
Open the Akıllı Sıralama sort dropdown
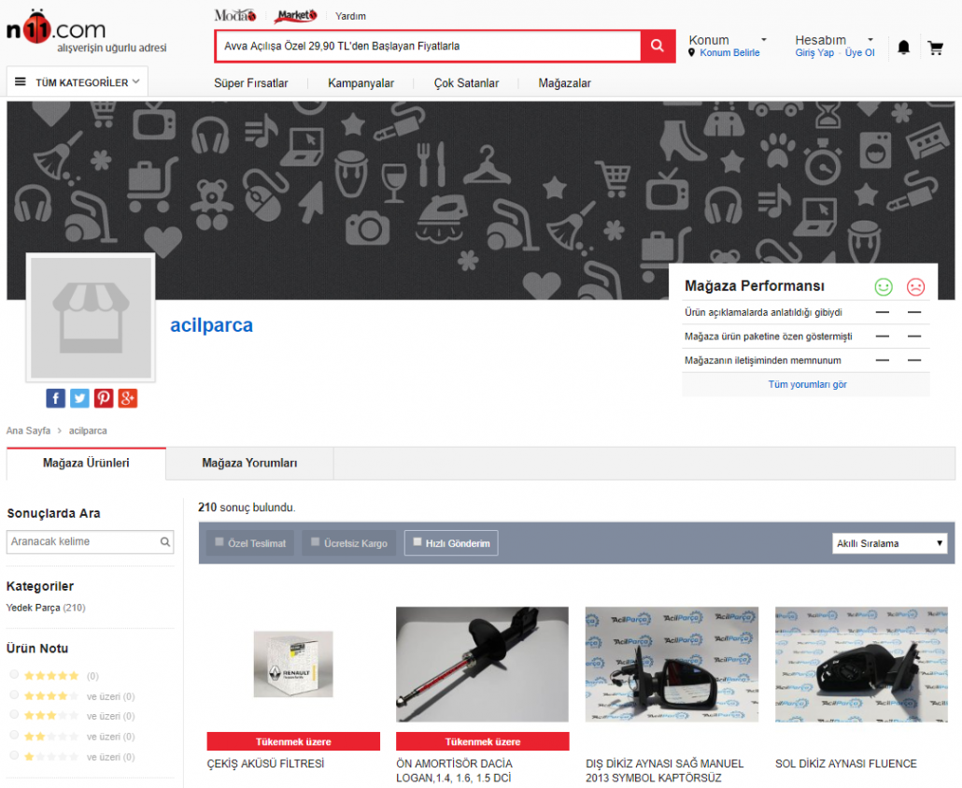[889, 543]
